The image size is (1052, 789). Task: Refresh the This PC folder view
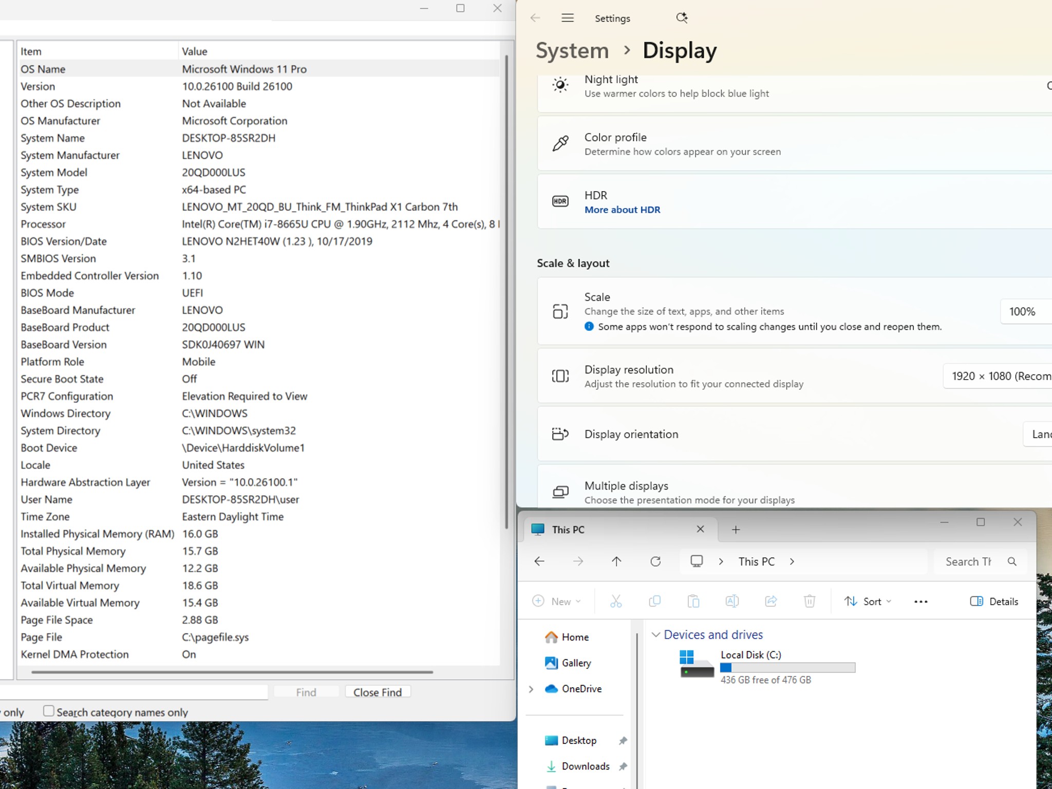655,561
